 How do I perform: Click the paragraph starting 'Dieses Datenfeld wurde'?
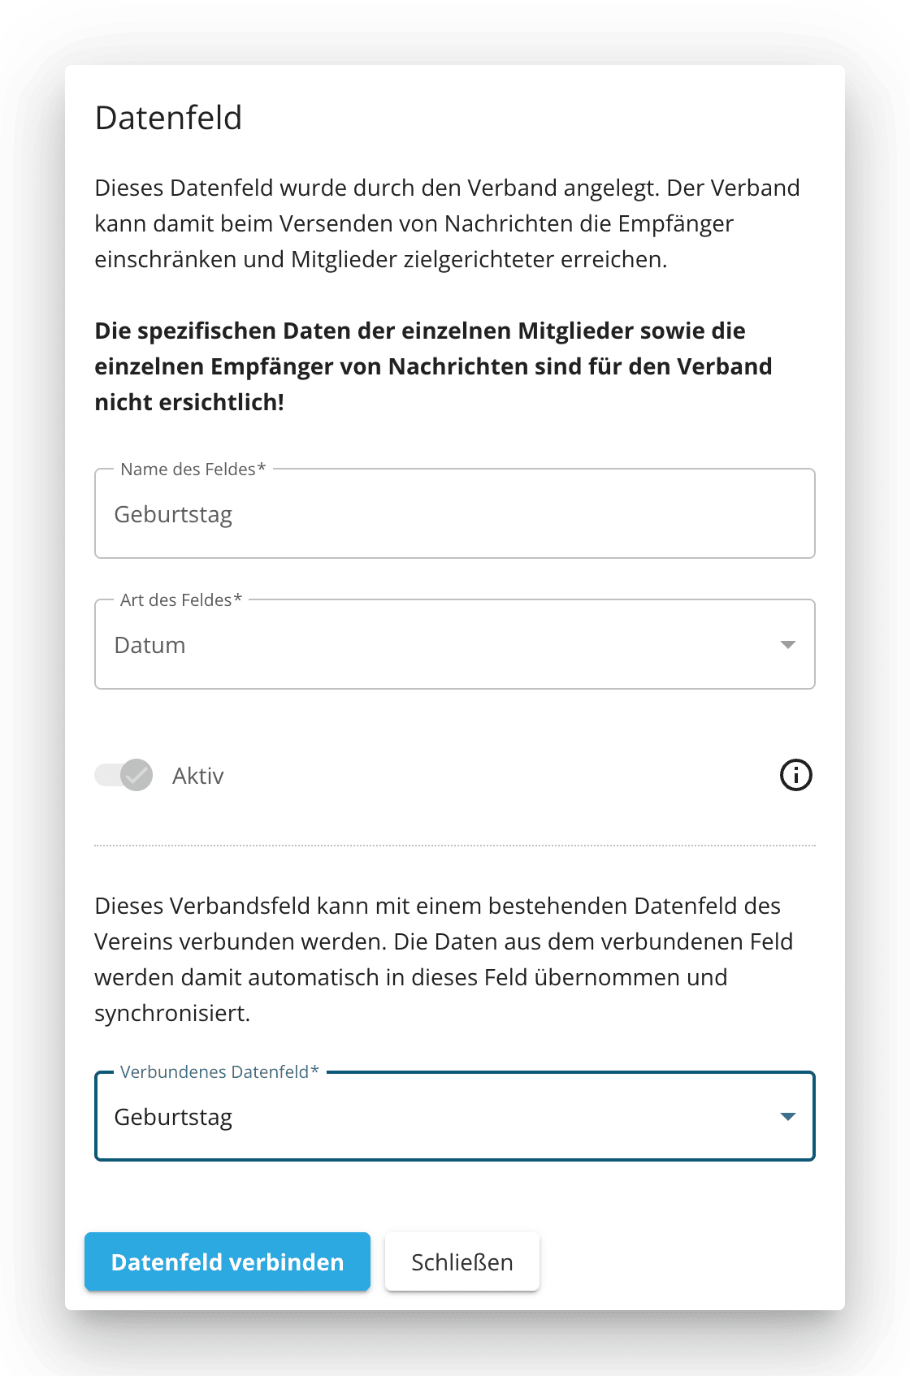point(447,223)
